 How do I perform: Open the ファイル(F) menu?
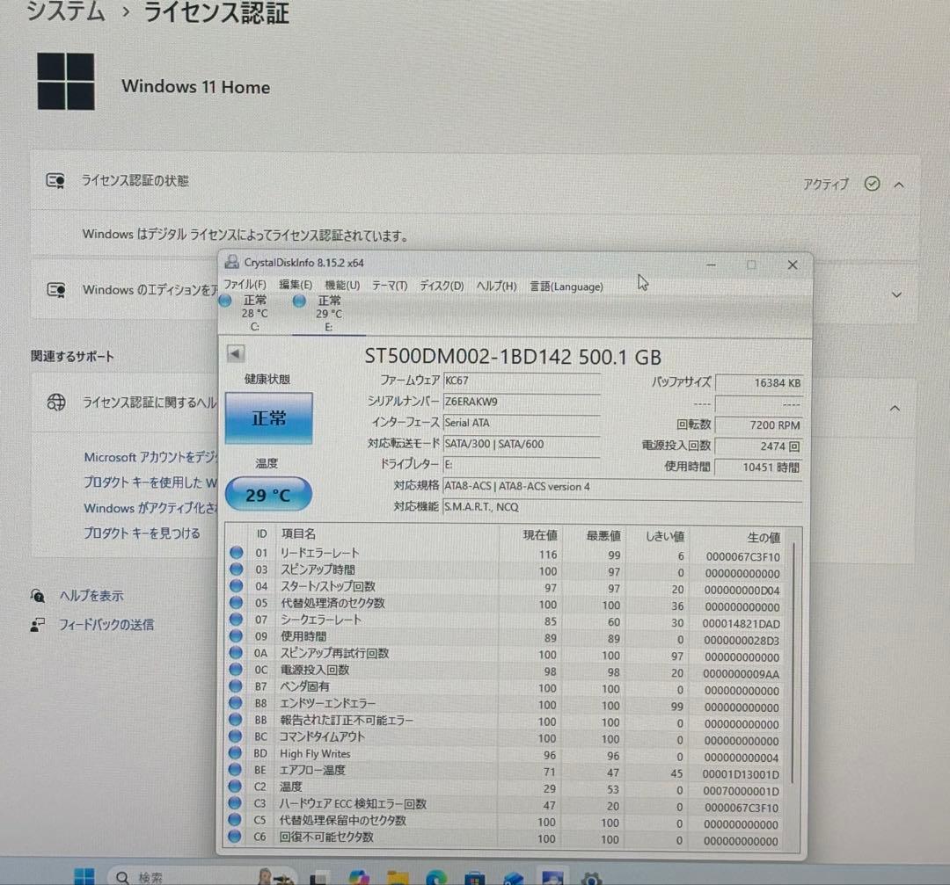coord(245,285)
